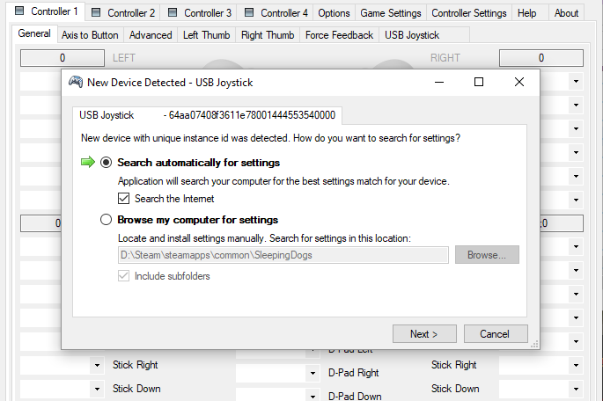The width and height of the screenshot is (603, 401).
Task: Expand the D-Pad Right mapping dropdown
Action: (312, 373)
